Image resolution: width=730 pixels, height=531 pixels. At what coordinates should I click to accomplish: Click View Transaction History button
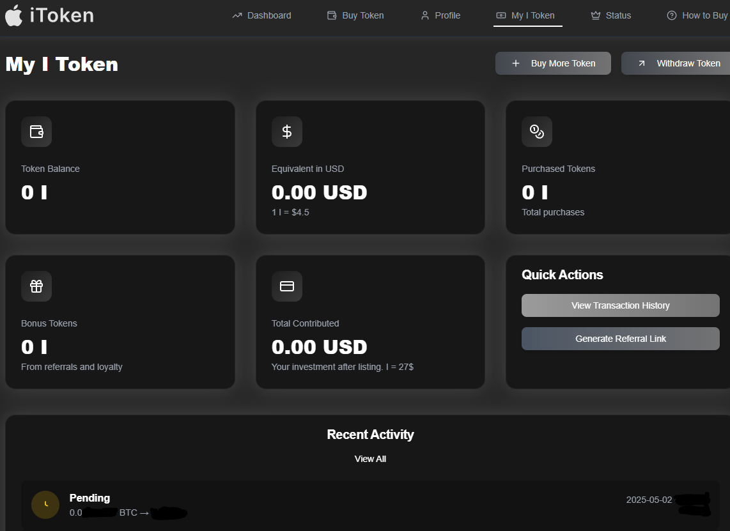pyautogui.click(x=620, y=305)
